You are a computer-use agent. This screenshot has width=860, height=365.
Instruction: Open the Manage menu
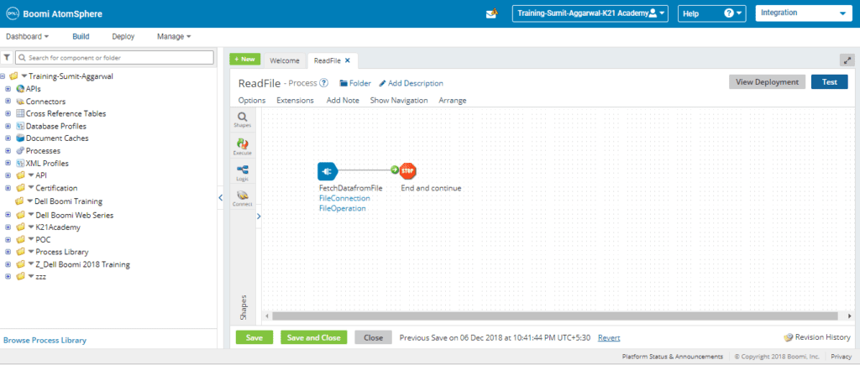(x=174, y=37)
